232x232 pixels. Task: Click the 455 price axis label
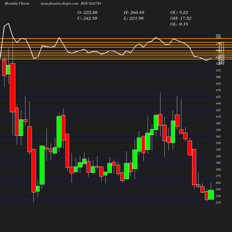[218, 97]
